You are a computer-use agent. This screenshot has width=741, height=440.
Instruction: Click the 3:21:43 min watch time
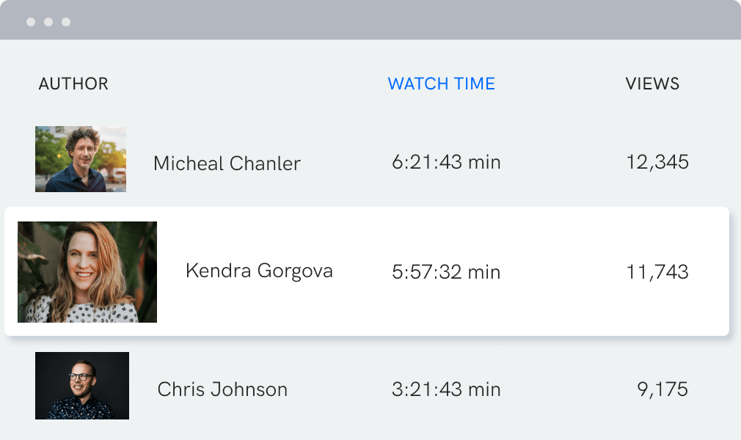446,389
